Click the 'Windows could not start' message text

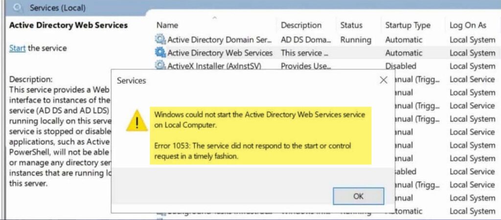(x=259, y=120)
